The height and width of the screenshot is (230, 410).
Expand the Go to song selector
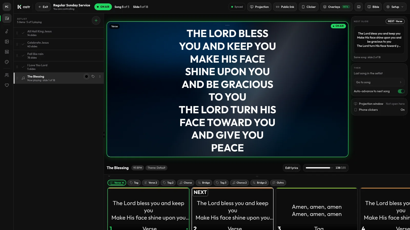coord(379,82)
